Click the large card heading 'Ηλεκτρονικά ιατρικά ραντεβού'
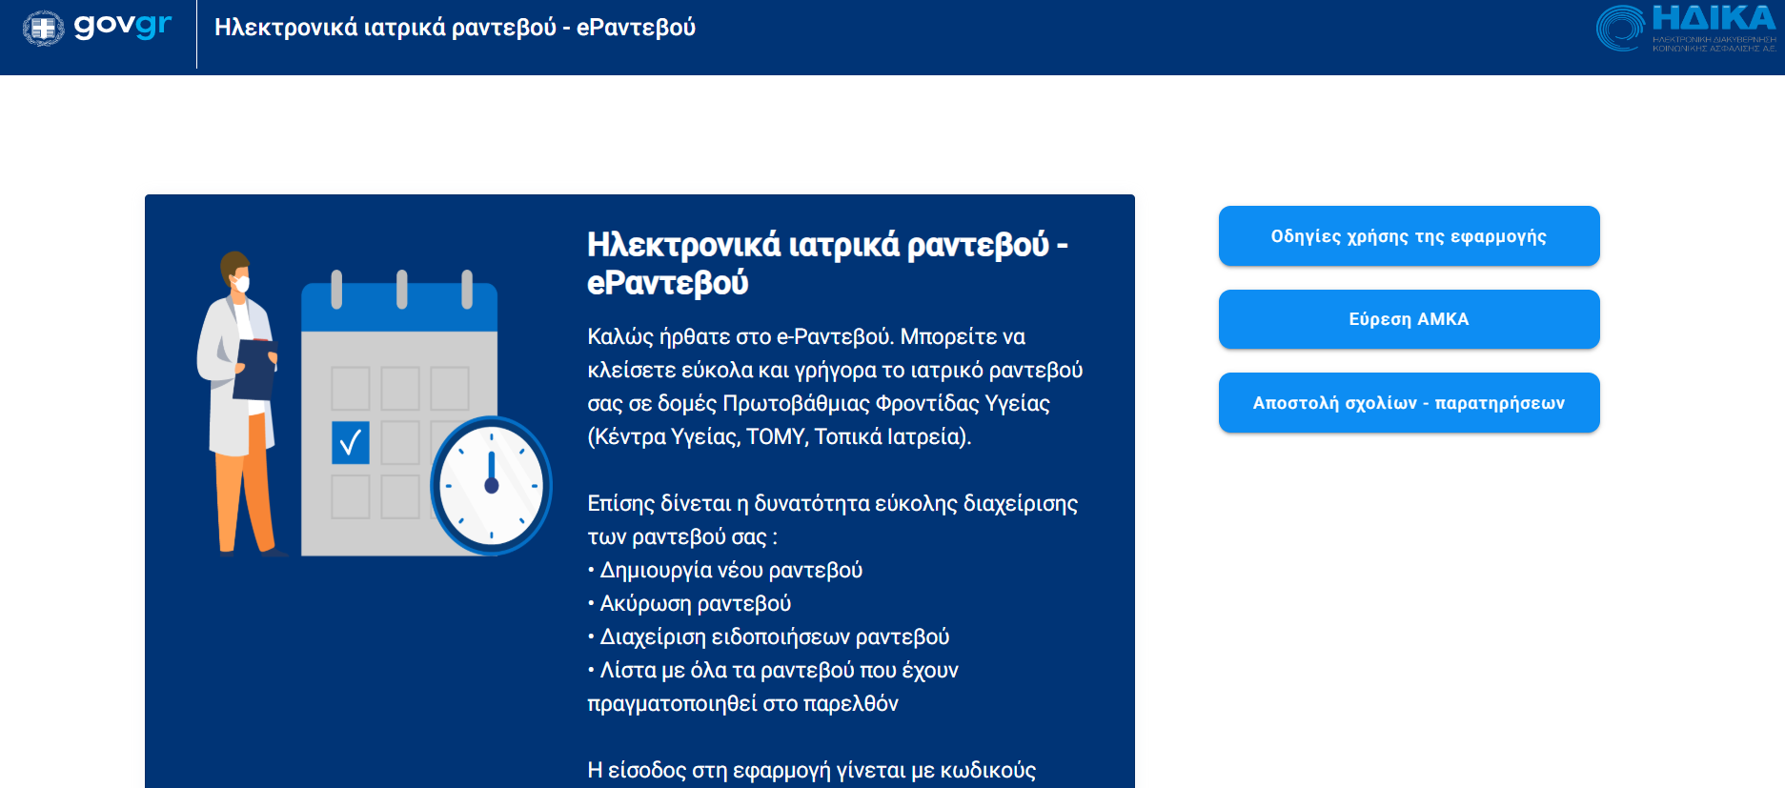Viewport: 1785px width, 788px height. (826, 245)
